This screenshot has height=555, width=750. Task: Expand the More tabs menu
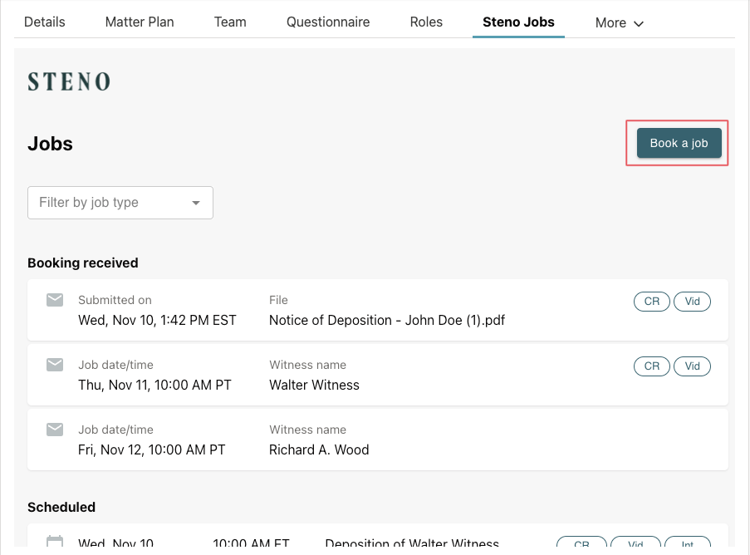(x=619, y=23)
